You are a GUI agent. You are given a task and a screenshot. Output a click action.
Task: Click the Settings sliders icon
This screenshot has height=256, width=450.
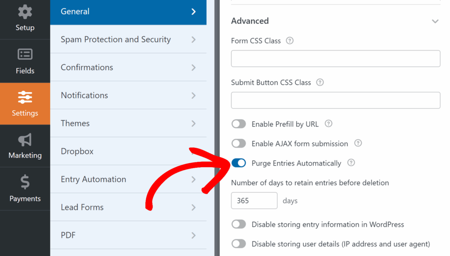tap(25, 97)
